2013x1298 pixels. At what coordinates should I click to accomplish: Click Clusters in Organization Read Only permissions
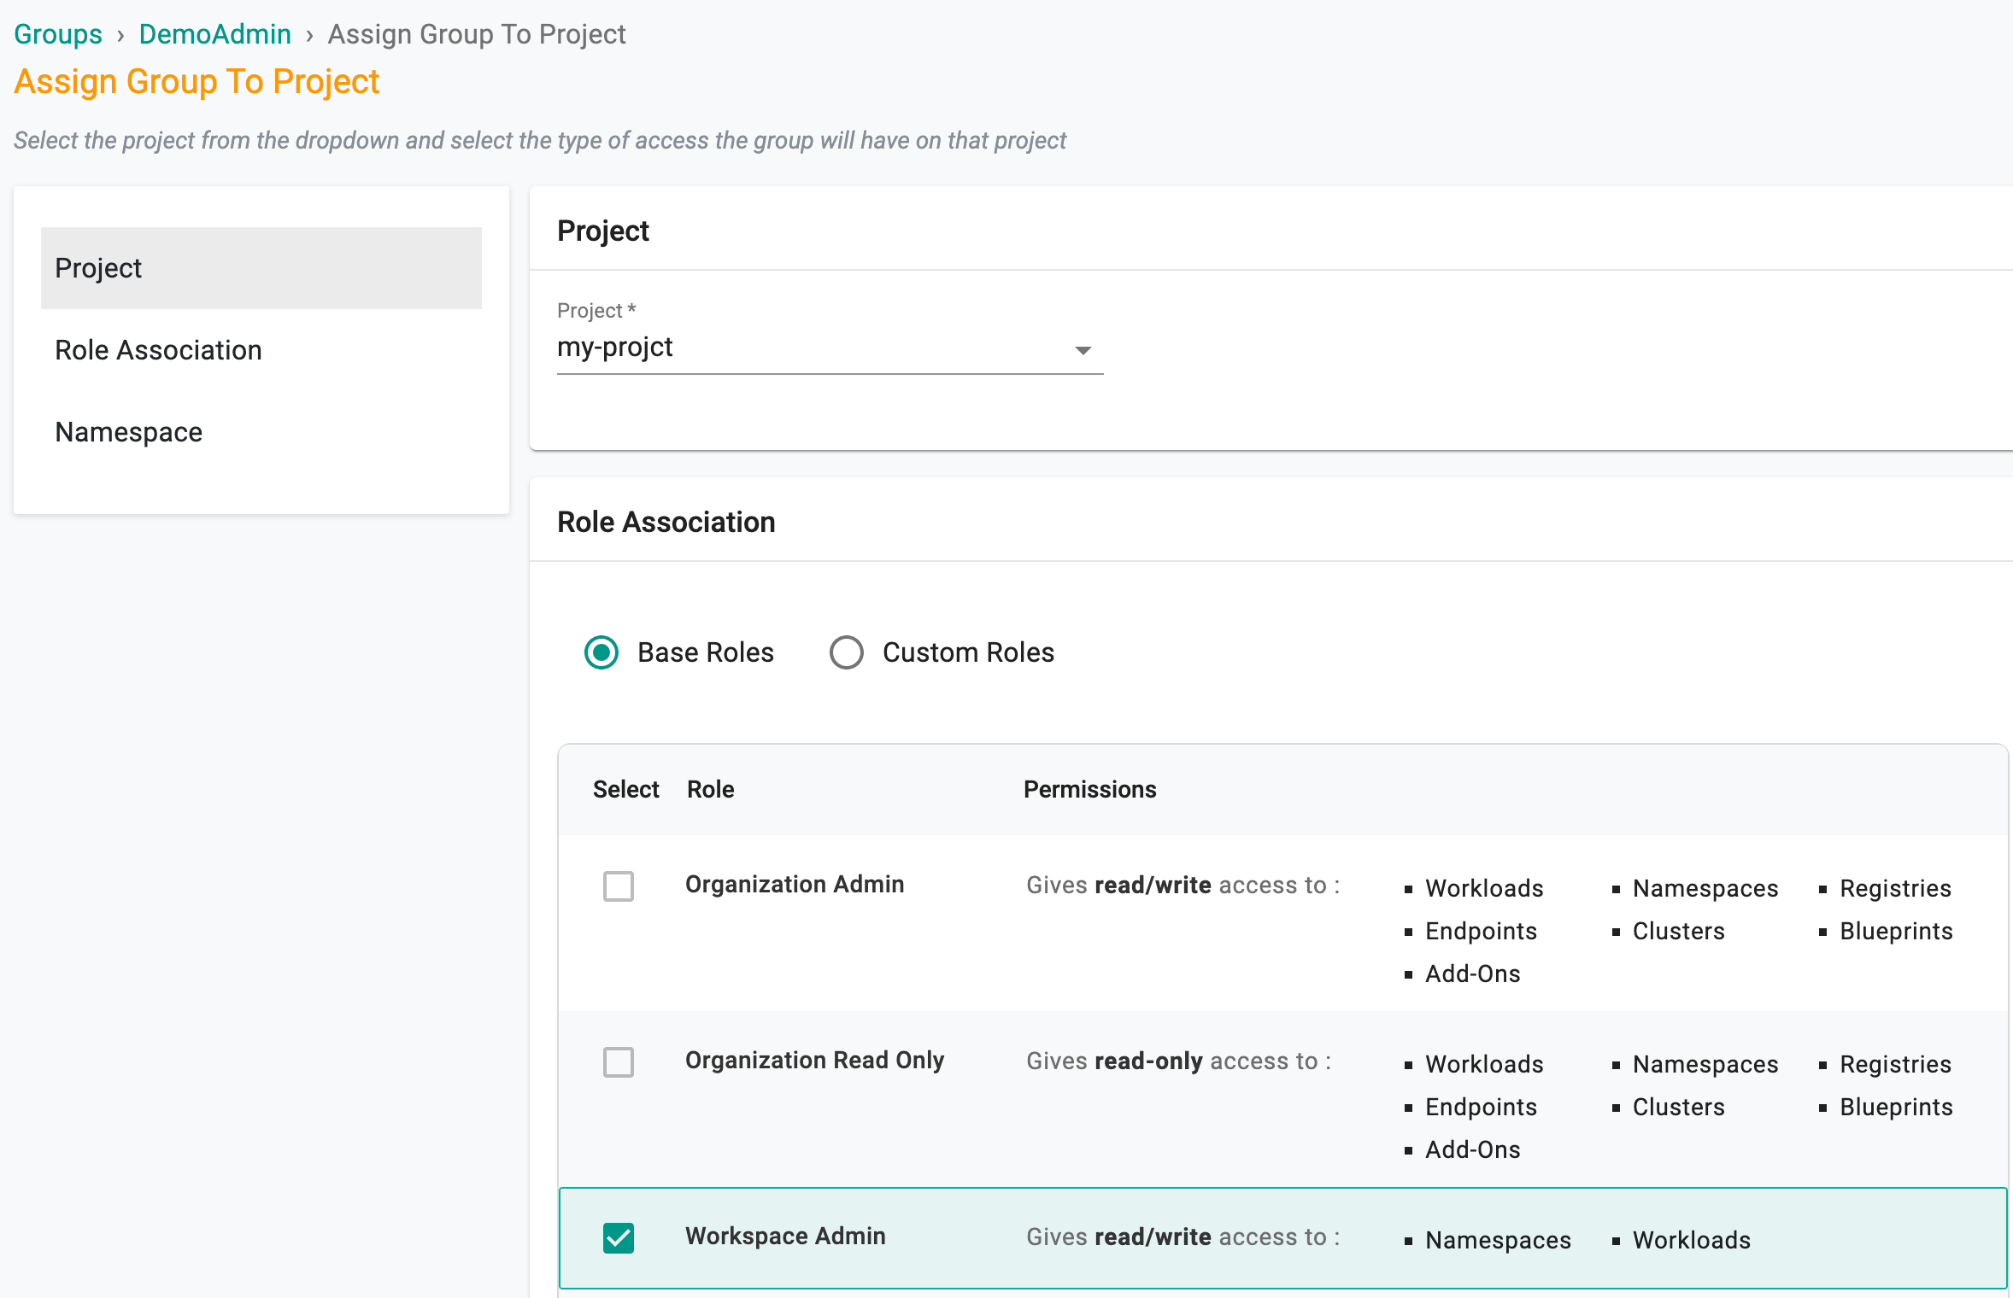[1678, 1107]
